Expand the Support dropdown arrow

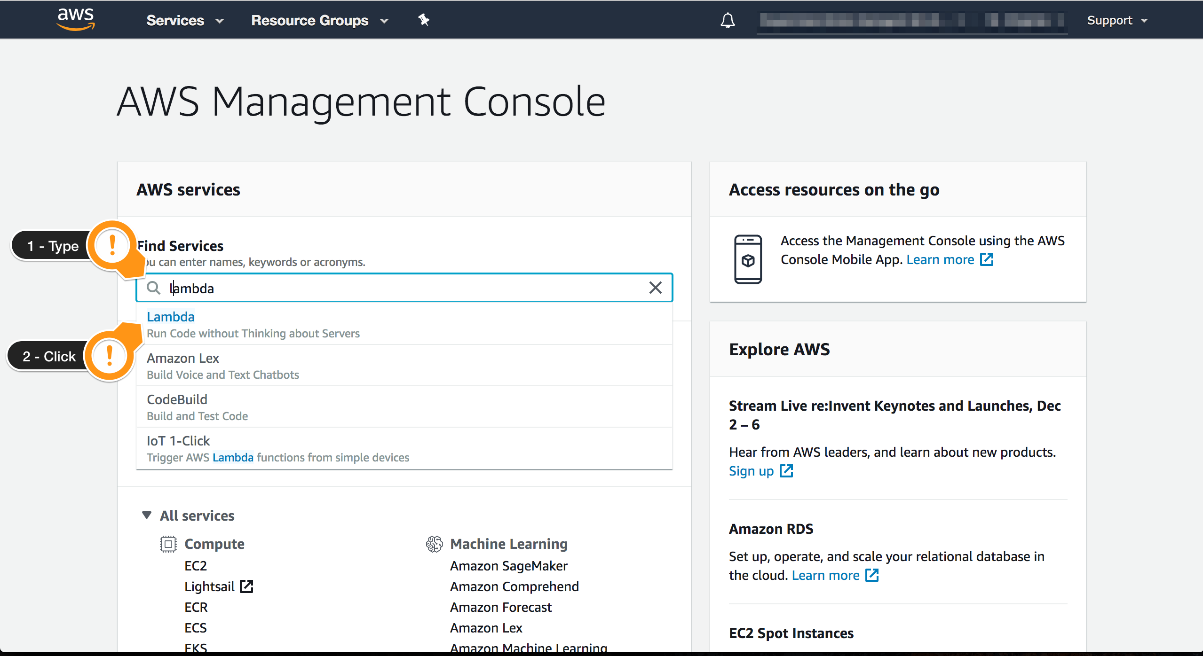click(x=1144, y=21)
